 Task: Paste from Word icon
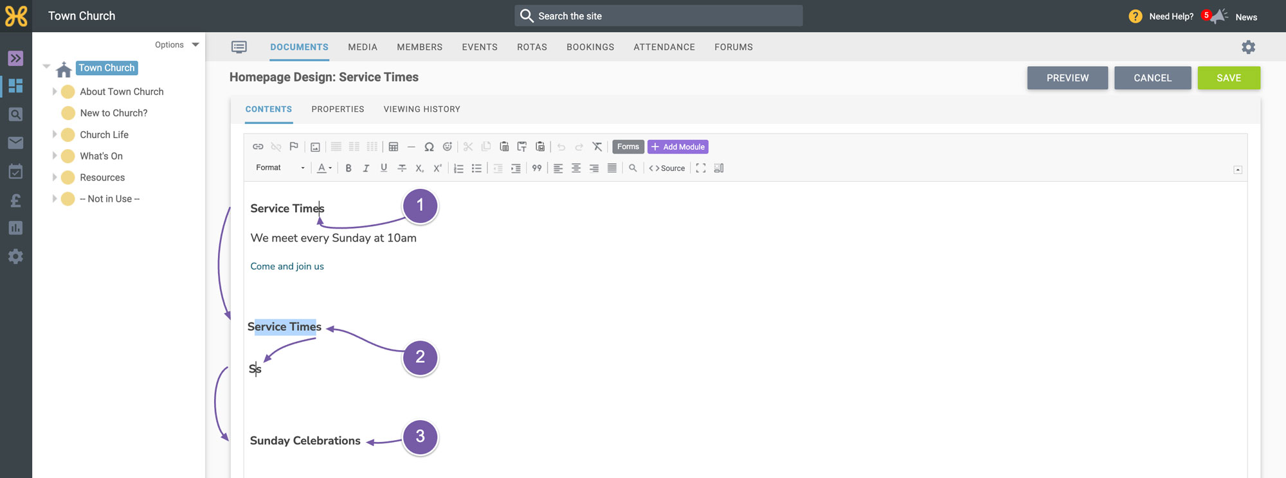point(540,147)
